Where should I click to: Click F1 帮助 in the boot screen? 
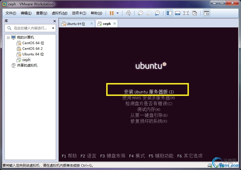[69, 156]
